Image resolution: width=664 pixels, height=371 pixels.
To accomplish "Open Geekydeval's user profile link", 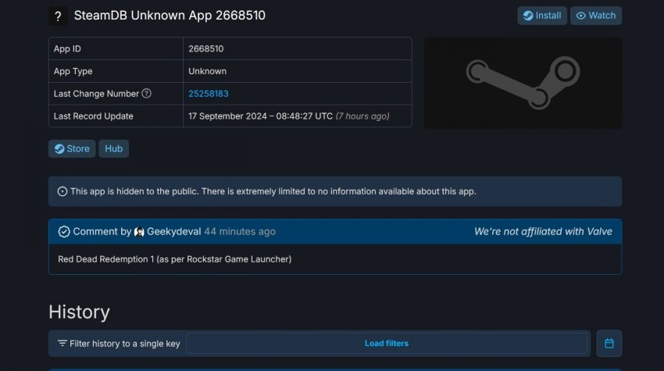I will (173, 232).
